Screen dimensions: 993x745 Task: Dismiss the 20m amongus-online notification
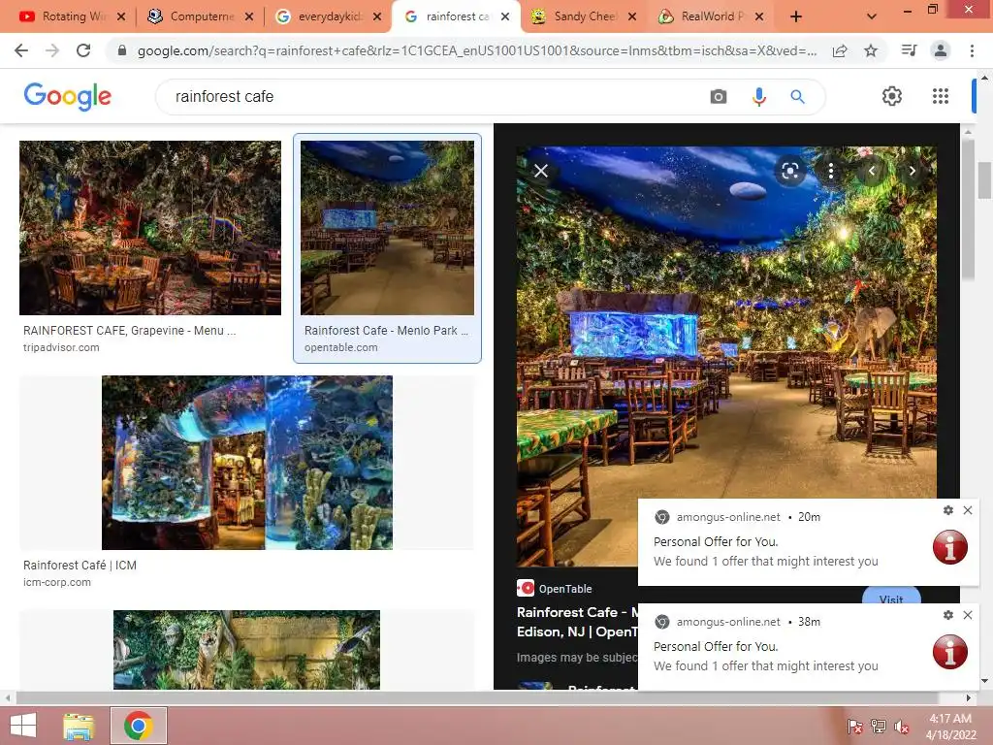coord(968,510)
